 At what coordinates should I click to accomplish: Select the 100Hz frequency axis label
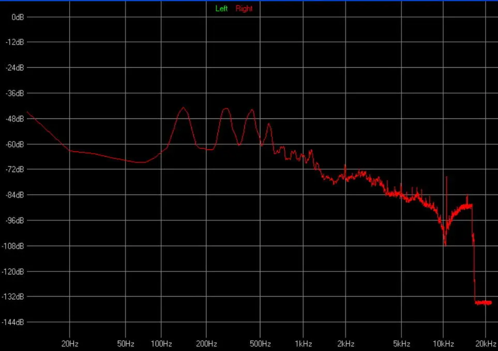161,344
